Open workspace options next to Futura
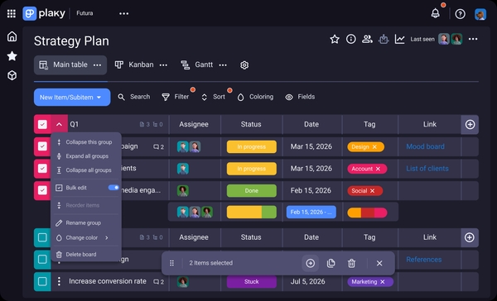 123,13
